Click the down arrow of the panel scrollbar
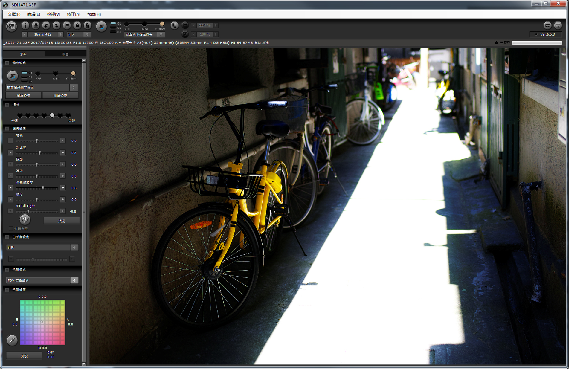 coord(84,364)
